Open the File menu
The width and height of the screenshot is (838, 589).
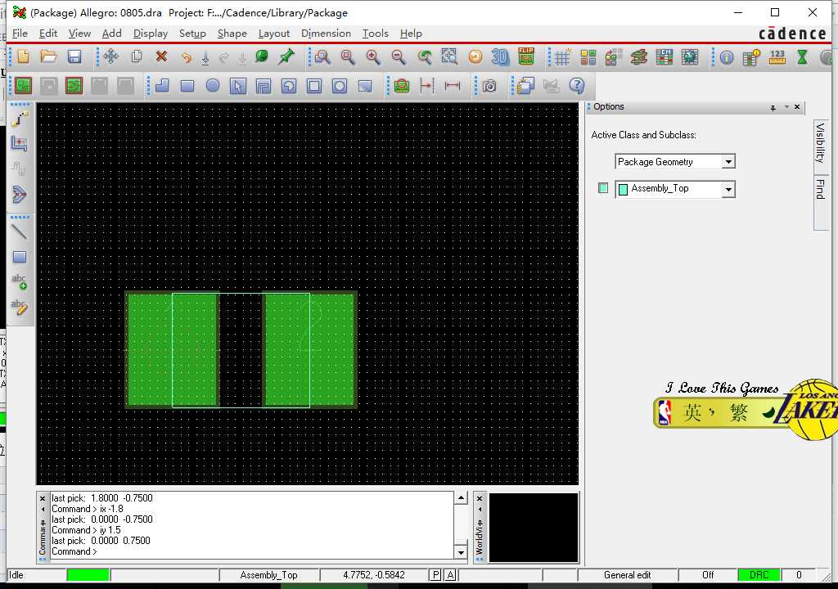[20, 34]
